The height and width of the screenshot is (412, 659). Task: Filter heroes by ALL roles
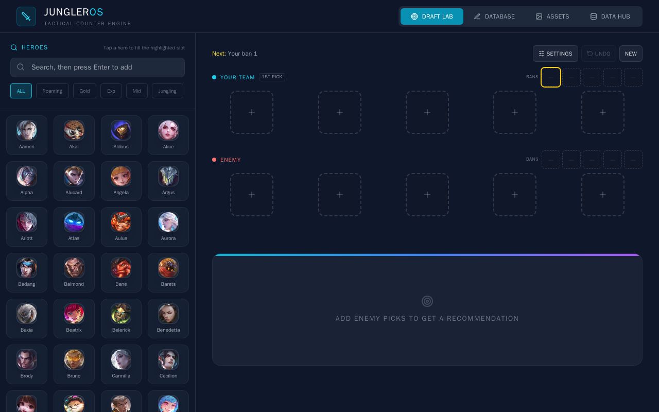[21, 91]
